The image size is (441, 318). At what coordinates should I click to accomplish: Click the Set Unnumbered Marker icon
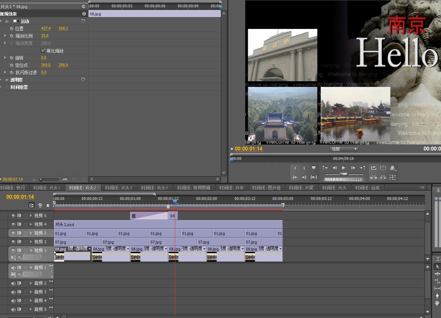pos(314,168)
